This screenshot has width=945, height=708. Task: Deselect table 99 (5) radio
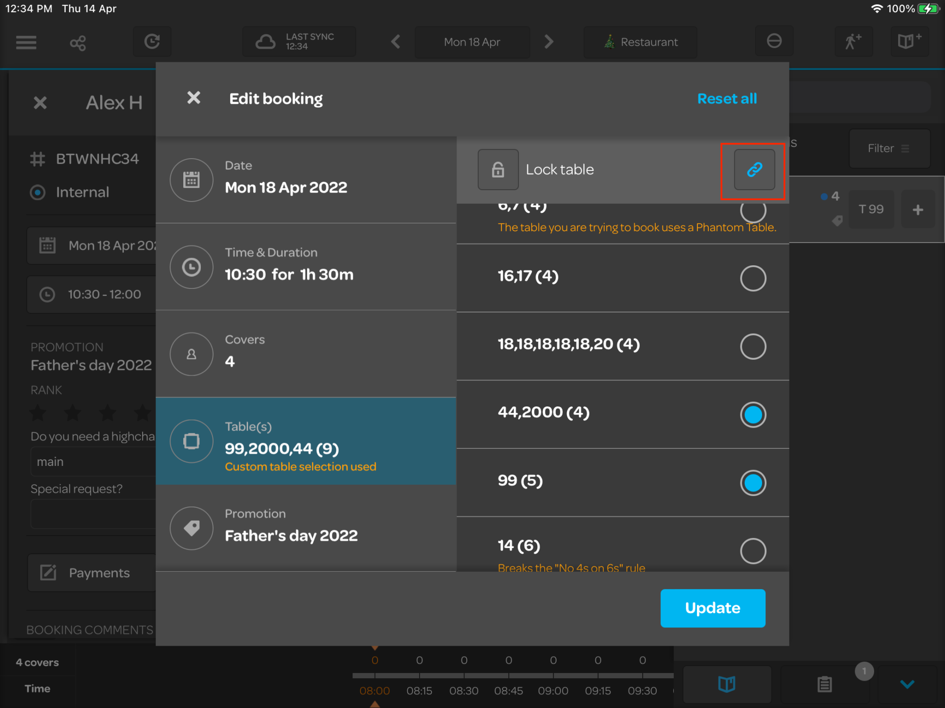coord(753,483)
